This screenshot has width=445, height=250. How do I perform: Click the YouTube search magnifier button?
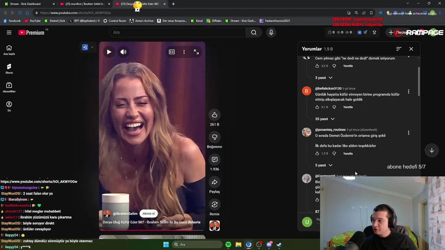[254, 32]
